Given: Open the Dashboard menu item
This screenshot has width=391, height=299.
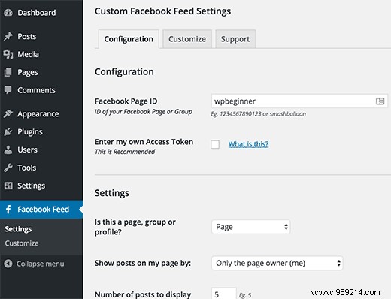Looking at the screenshot, I should (41, 13).
